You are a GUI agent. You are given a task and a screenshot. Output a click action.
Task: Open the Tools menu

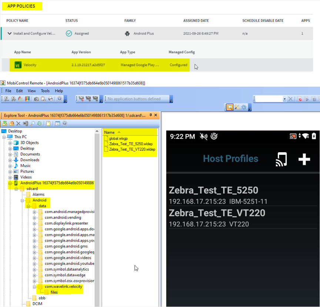click(45, 90)
